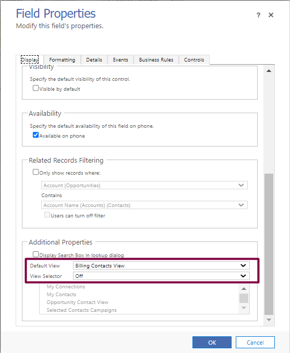290x353 pixels.
Task: Tick Only show records where checkbox
Action: (x=35, y=172)
